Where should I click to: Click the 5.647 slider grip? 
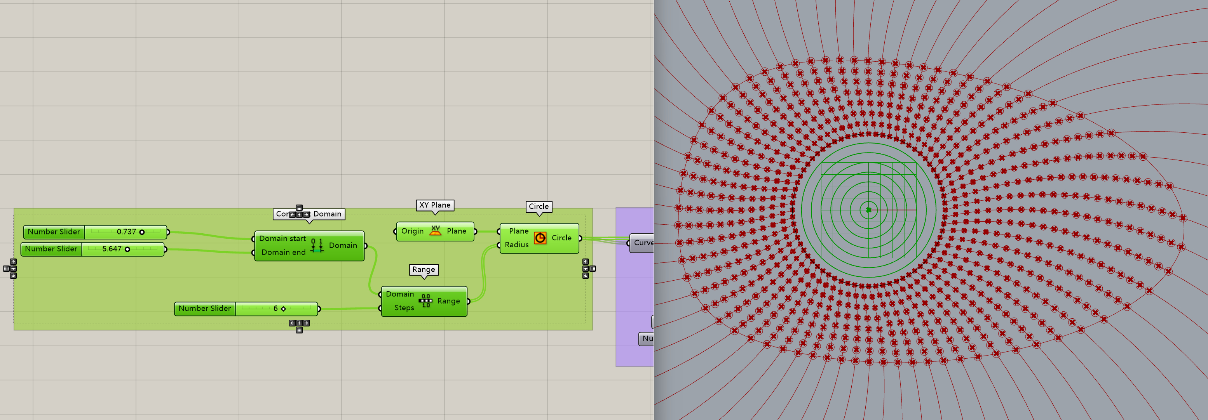[127, 249]
